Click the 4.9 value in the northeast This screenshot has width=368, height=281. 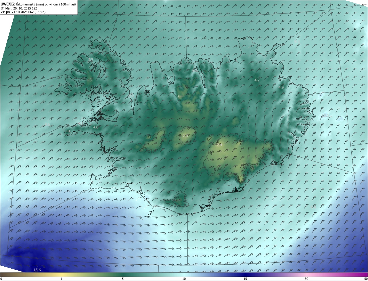(281, 87)
